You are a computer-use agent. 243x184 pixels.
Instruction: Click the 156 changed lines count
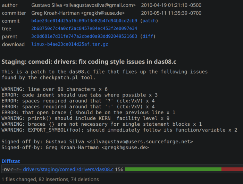coord(119,169)
